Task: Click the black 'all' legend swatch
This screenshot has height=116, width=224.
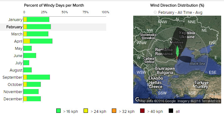Action: (x=171, y=111)
